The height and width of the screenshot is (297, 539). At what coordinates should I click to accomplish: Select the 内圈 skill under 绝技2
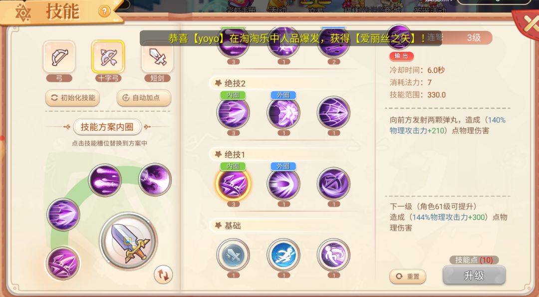[234, 113]
